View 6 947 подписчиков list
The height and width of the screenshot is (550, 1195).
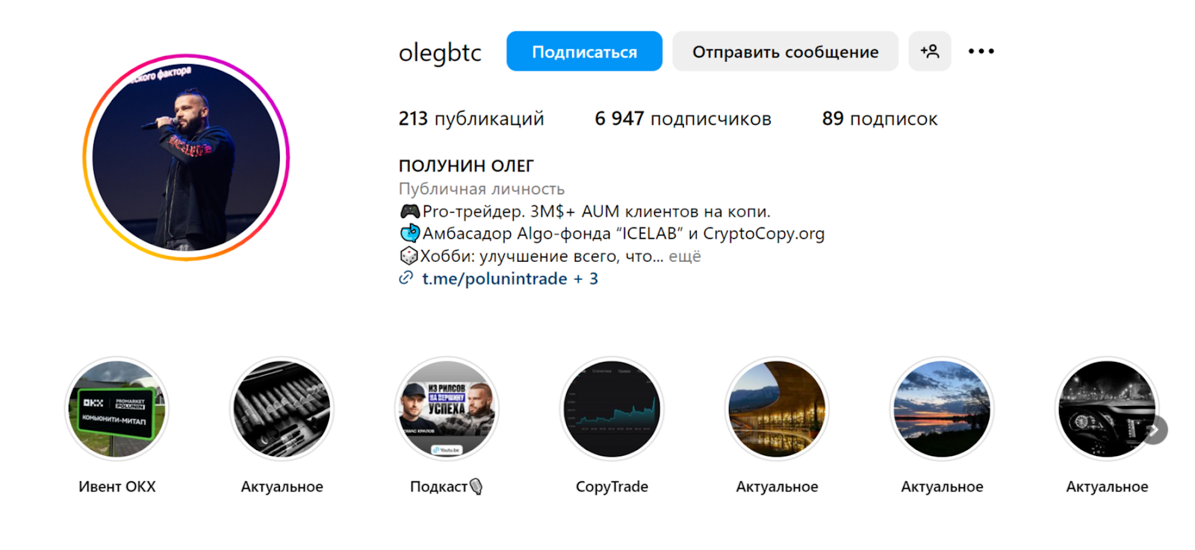(x=683, y=119)
